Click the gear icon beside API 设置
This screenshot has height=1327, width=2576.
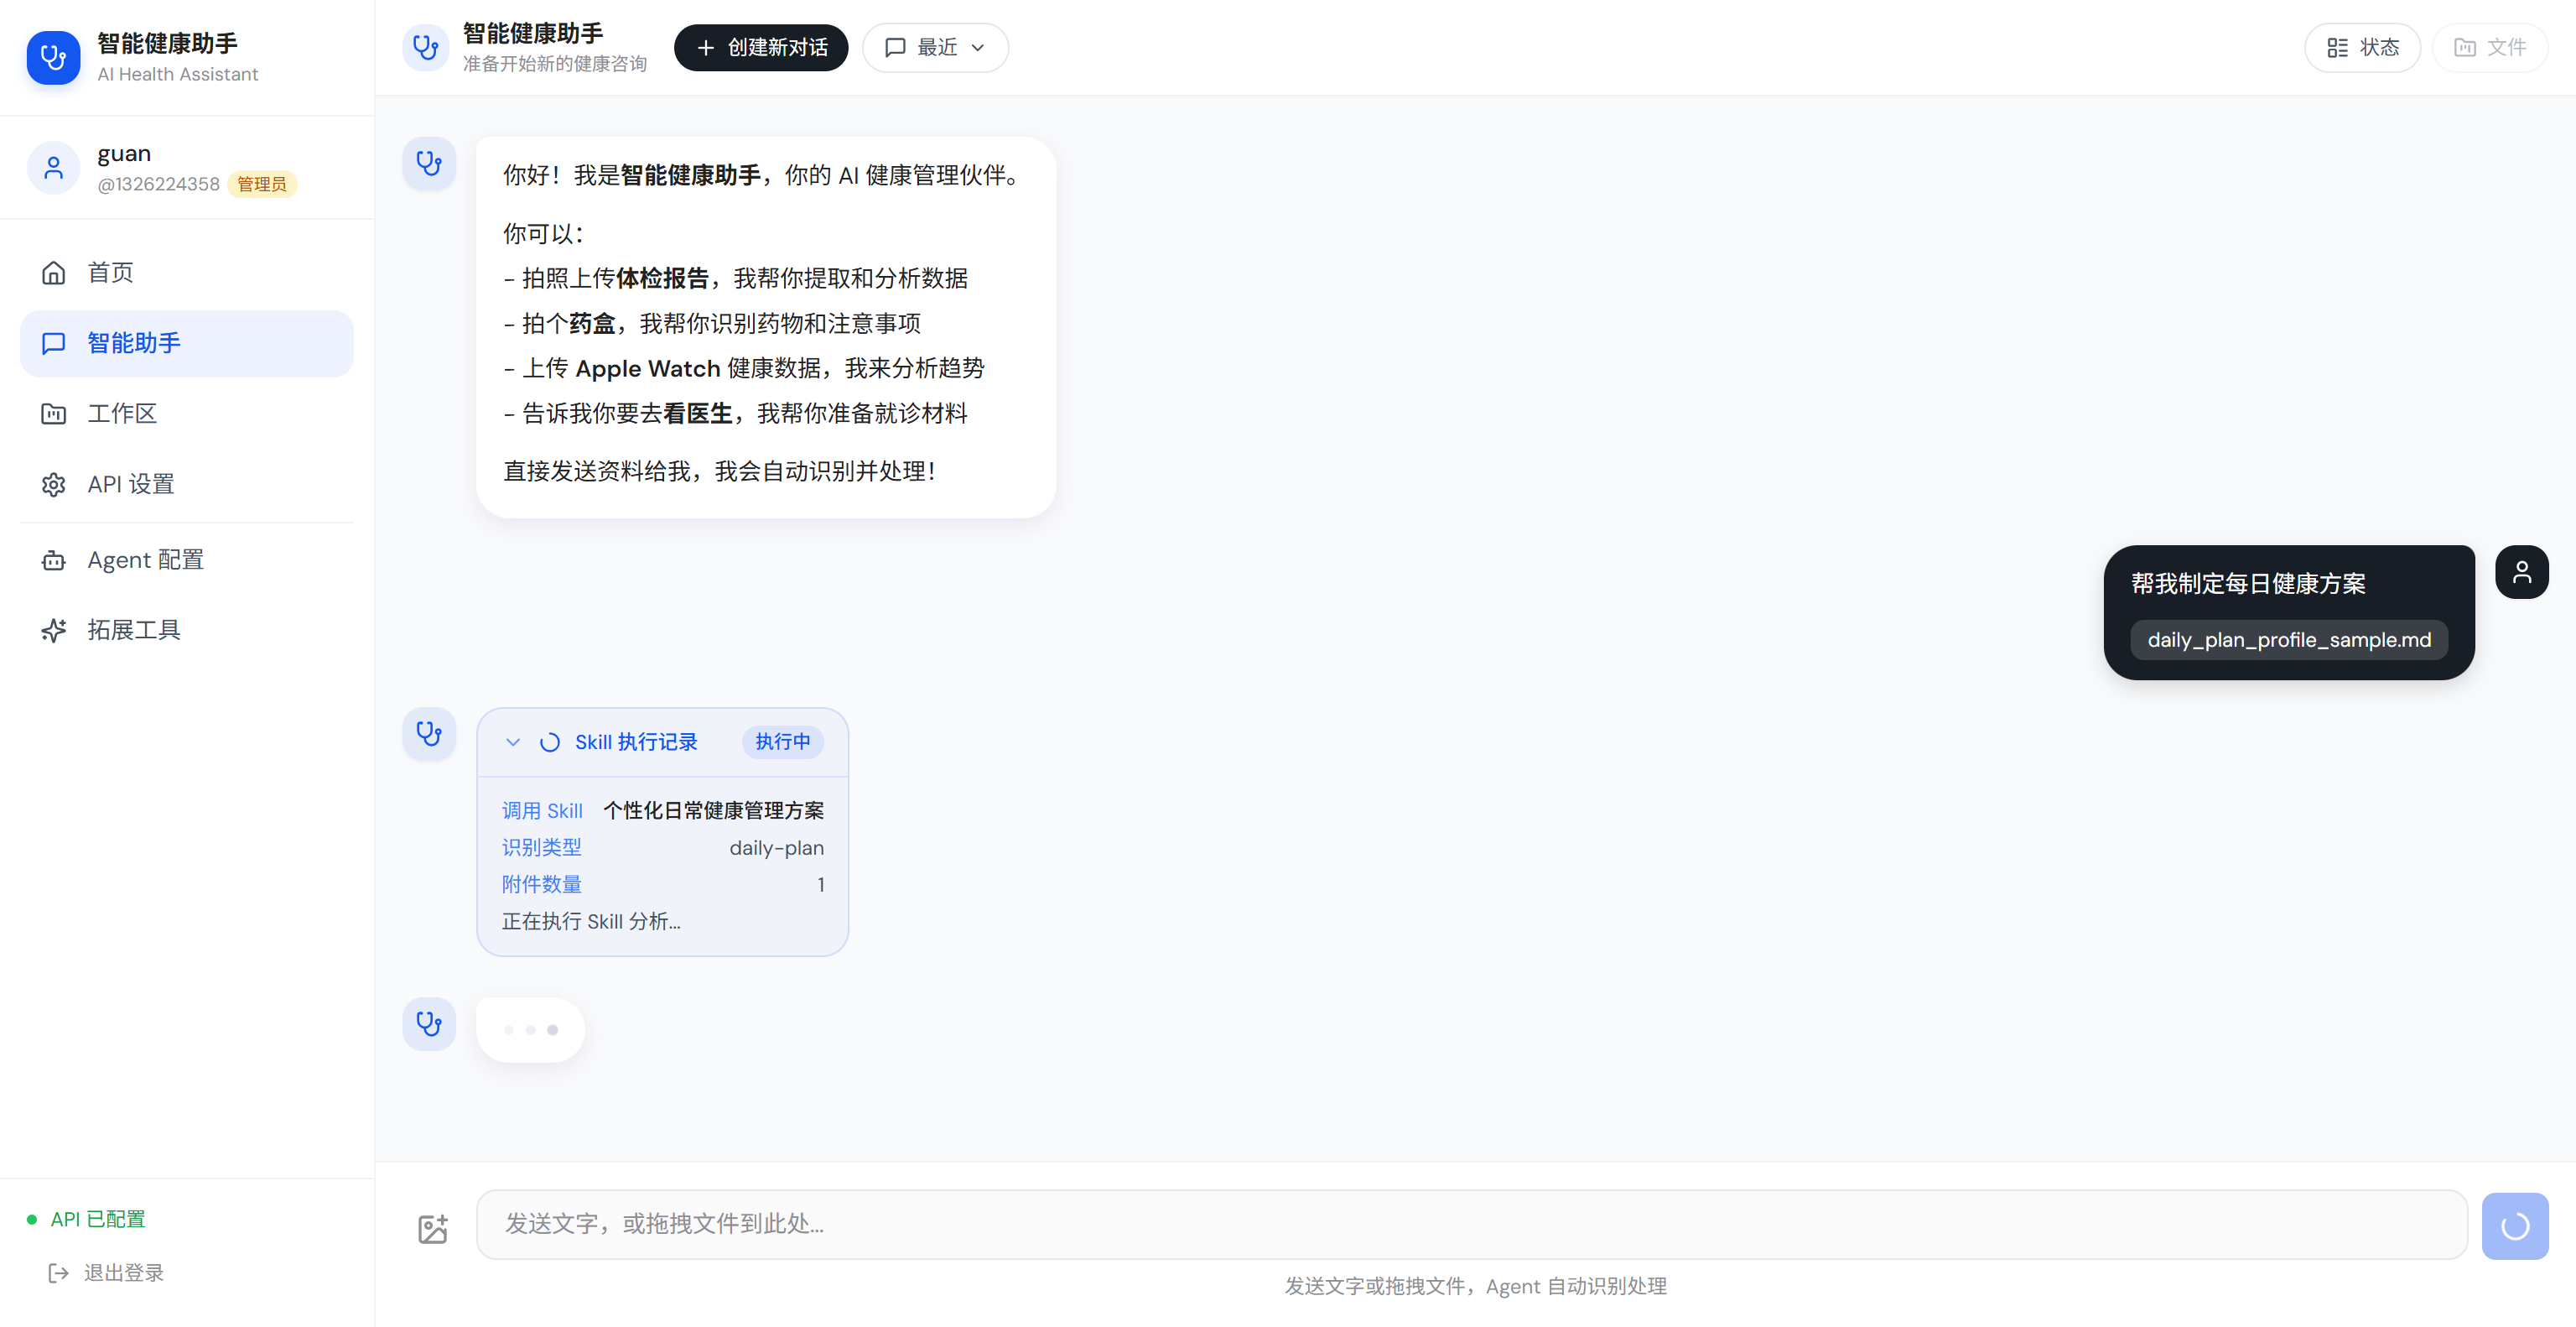click(x=53, y=485)
